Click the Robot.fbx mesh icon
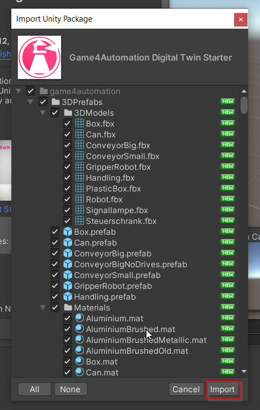Viewport: 260px width, 410px height. (79, 199)
